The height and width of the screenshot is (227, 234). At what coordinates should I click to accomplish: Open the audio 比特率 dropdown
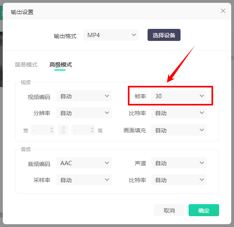[179, 180]
